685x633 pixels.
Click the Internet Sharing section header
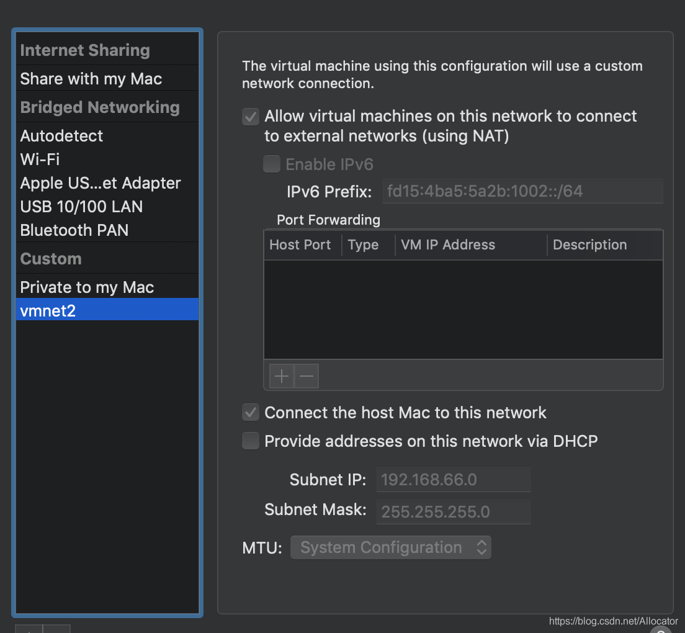(85, 50)
